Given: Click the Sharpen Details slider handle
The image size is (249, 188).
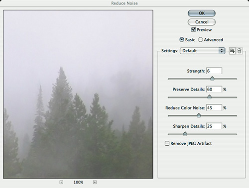Looking at the screenshot, I should 185,134.
